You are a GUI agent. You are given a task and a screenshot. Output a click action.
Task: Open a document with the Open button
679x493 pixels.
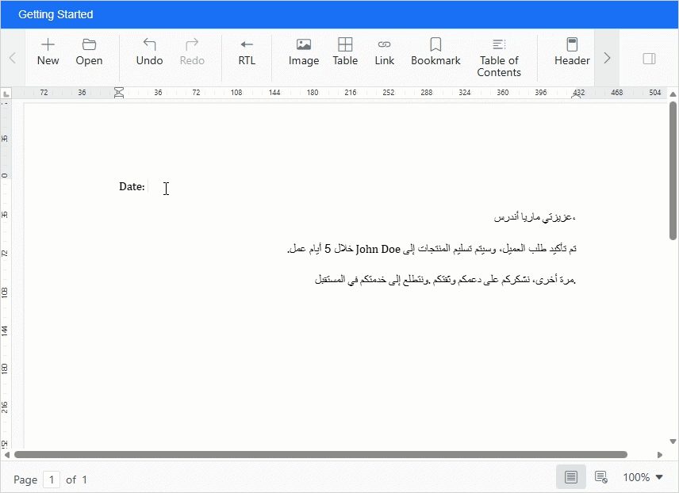click(x=89, y=52)
